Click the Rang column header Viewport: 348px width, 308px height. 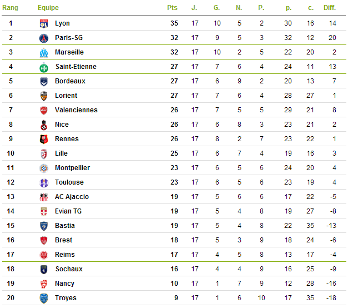(10, 8)
